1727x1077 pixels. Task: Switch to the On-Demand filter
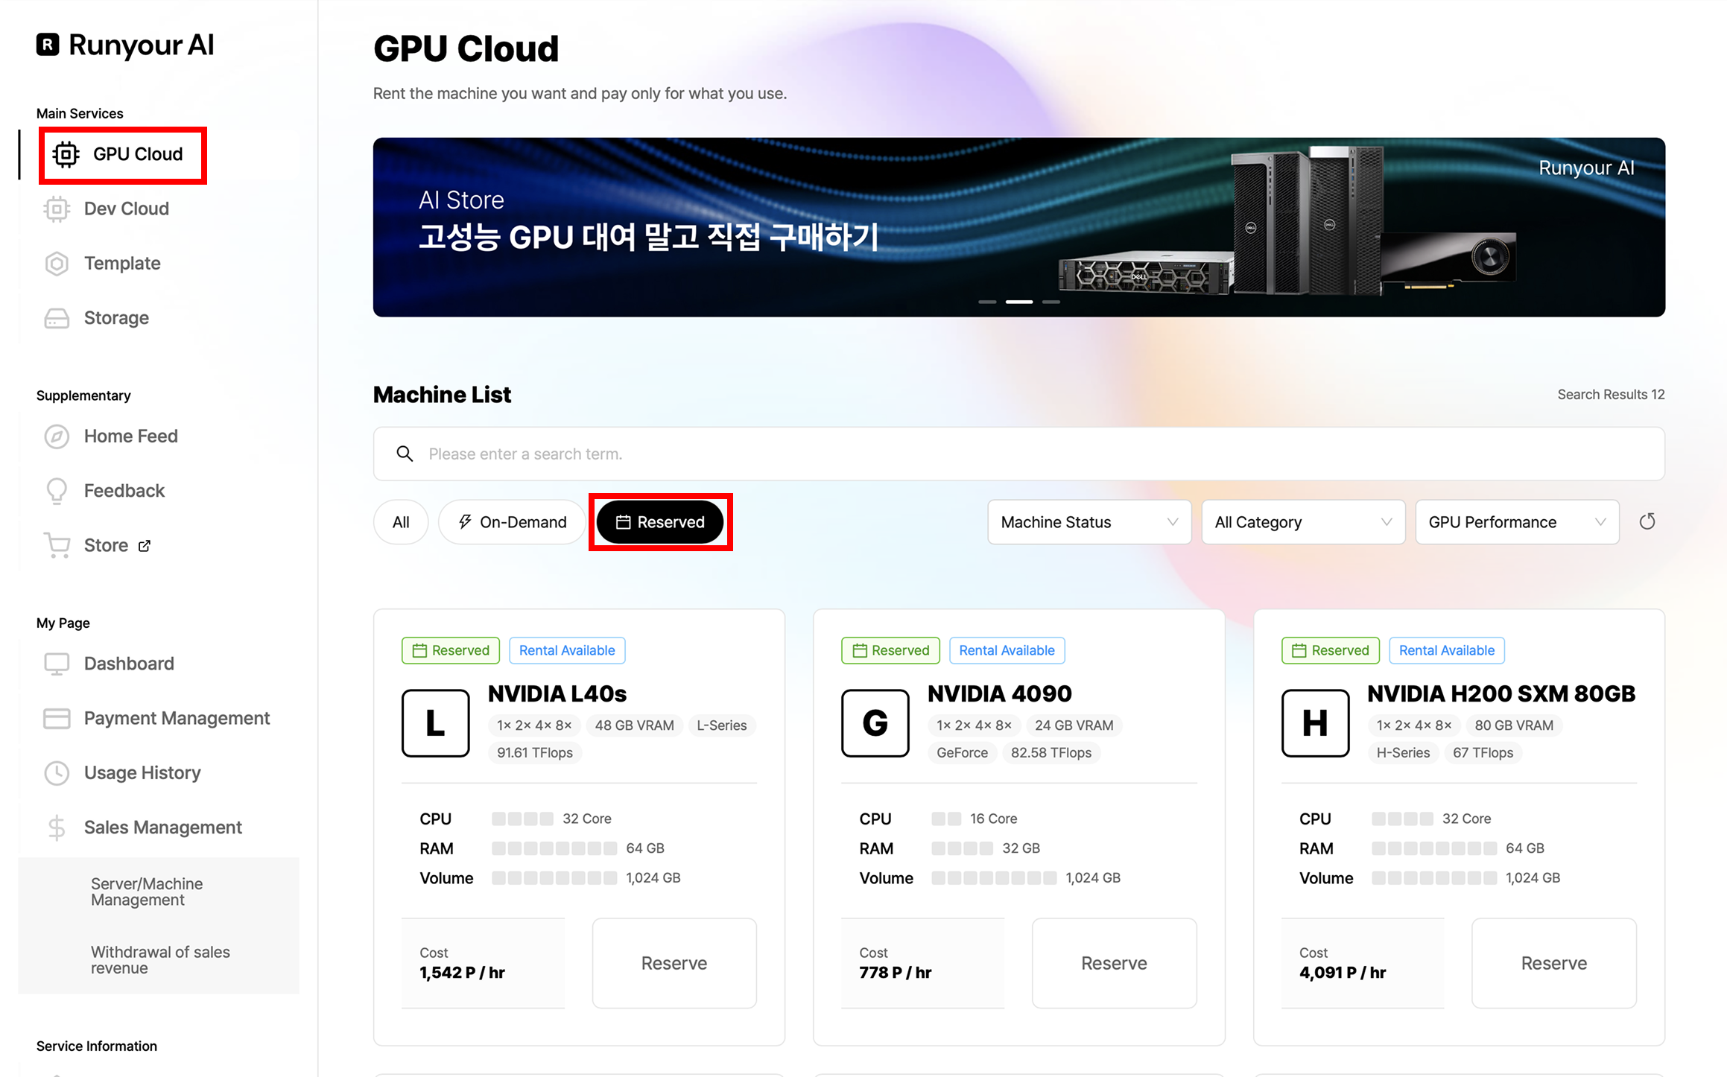coord(513,522)
